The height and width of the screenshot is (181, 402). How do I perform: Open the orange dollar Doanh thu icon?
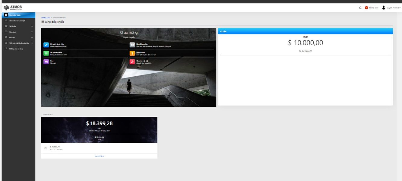[132, 53]
